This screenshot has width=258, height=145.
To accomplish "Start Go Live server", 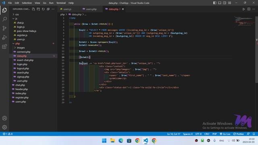I will click(x=225, y=134).
